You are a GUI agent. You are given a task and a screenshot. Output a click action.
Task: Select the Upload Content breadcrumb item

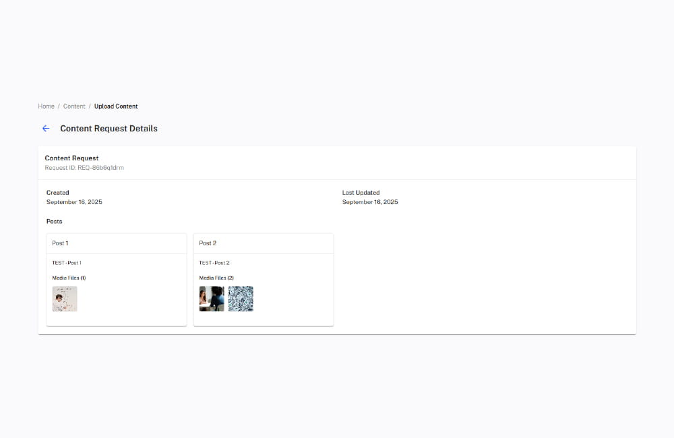point(115,106)
